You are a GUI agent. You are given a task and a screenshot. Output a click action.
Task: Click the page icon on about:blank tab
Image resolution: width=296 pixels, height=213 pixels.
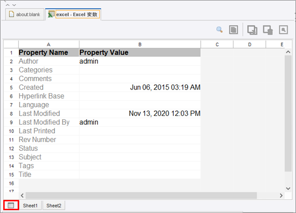pos(12,14)
